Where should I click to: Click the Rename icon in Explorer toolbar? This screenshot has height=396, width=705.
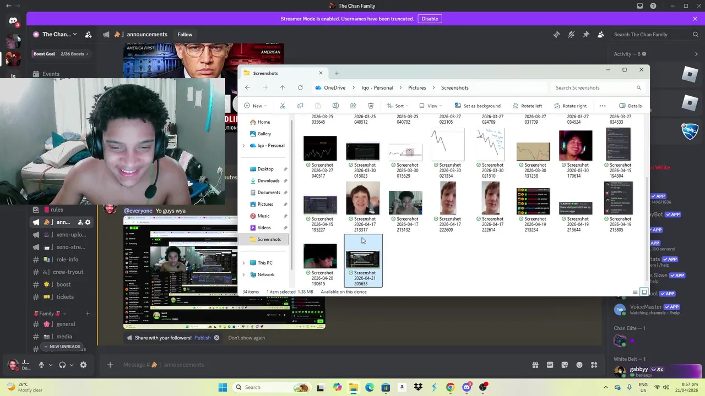tap(335, 106)
